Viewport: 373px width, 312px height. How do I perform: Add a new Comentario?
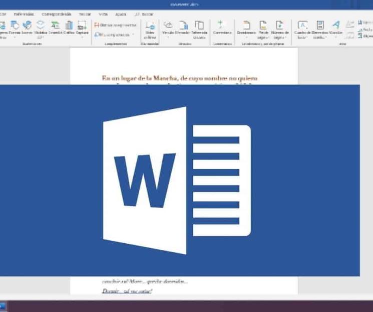click(222, 28)
